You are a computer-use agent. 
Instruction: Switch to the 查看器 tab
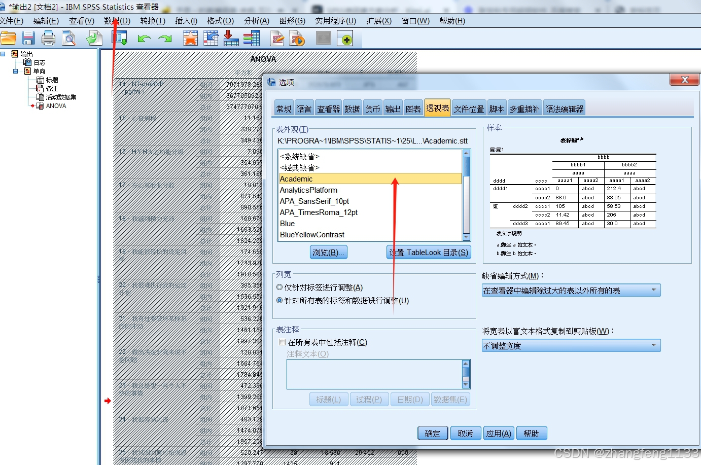(328, 109)
